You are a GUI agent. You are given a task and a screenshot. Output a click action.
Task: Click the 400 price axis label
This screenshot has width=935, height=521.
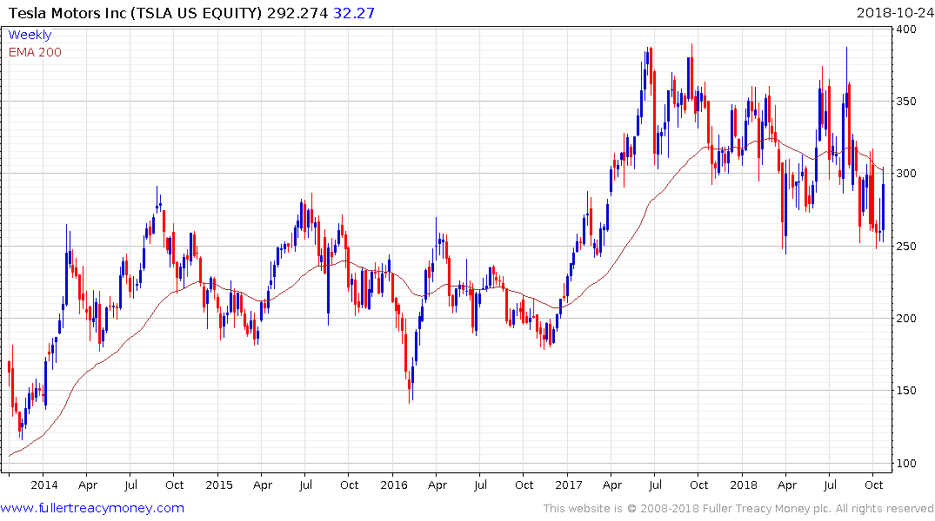pyautogui.click(x=906, y=30)
